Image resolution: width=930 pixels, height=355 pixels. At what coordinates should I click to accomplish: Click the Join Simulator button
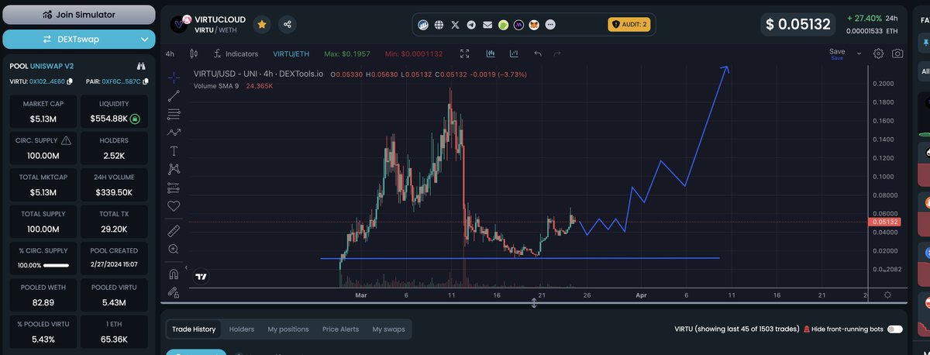tap(79, 14)
